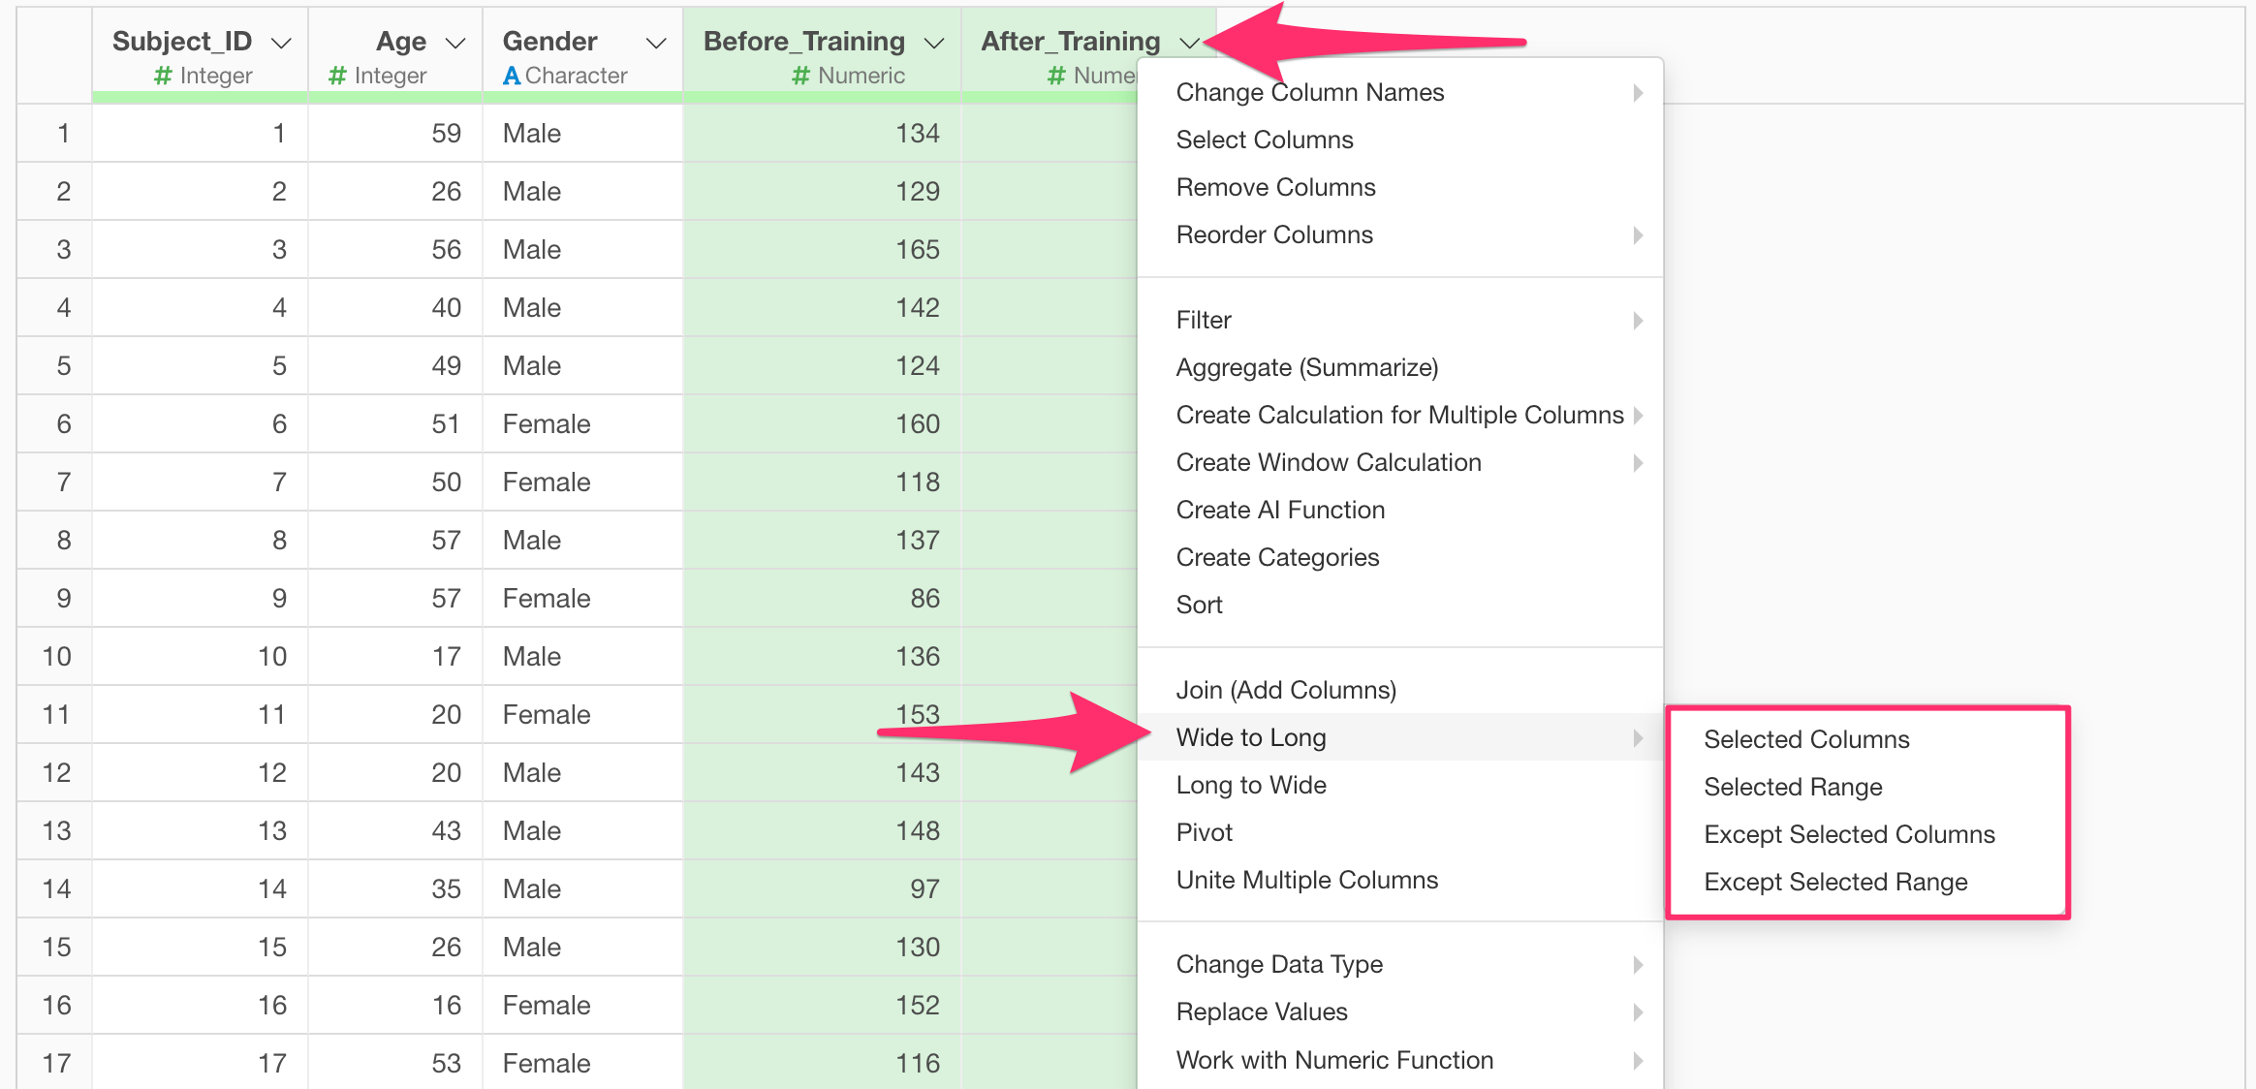Click the Age Integer hash icon
This screenshot has height=1089, width=2256.
point(337,76)
